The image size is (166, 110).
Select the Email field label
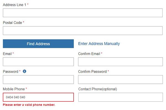click(7, 54)
